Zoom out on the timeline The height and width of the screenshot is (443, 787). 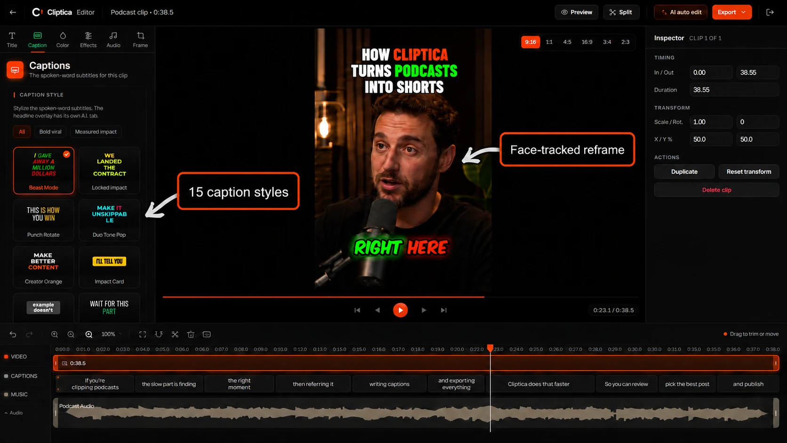[x=71, y=334]
